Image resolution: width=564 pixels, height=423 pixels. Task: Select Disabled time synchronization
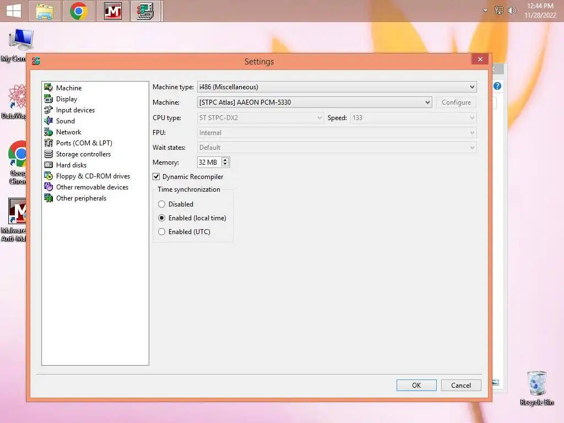coord(162,204)
